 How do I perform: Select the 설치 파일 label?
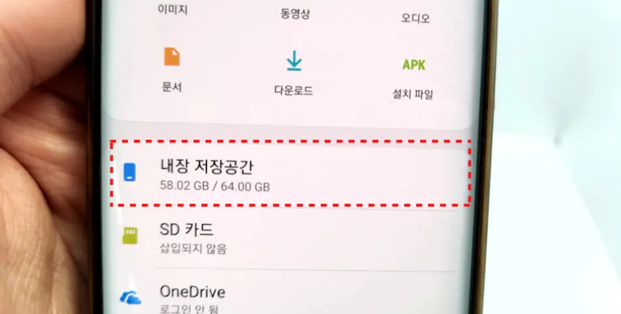click(x=413, y=95)
